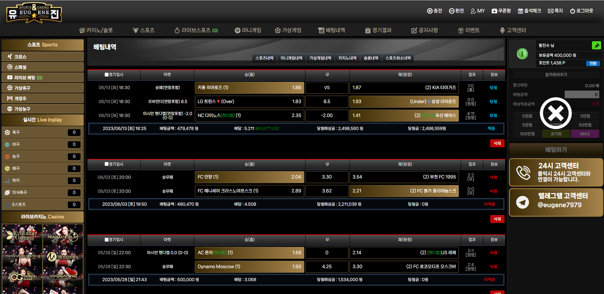Expand the 크로스 sports sidebar item
The width and height of the screenshot is (604, 294).
coord(42,57)
